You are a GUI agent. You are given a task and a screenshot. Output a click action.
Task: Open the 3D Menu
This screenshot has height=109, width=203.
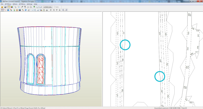click(8, 4)
